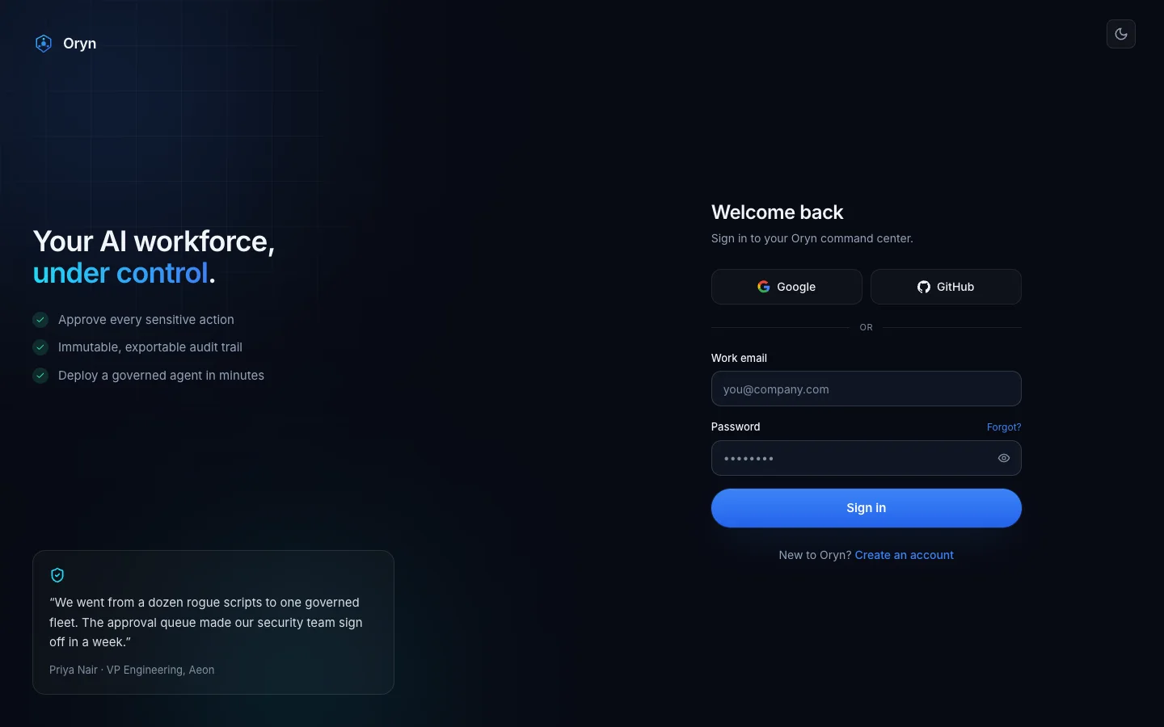Click 'Sign in to your Oryn command center.' text
Image resolution: width=1164 pixels, height=727 pixels.
click(x=812, y=238)
